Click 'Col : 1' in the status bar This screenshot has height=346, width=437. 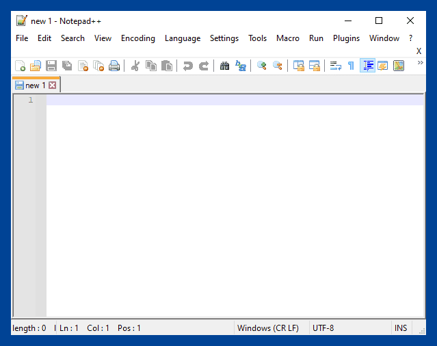coord(98,328)
